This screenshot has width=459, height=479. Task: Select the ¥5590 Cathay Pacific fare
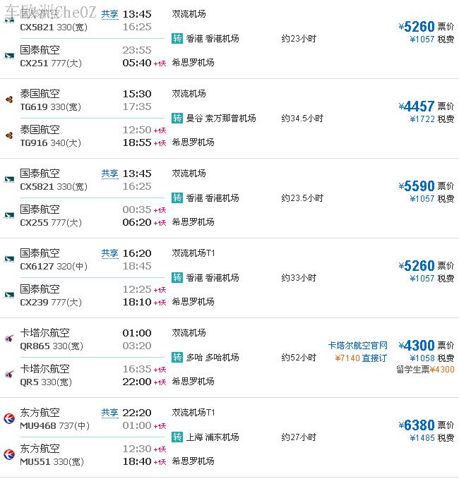click(x=417, y=186)
